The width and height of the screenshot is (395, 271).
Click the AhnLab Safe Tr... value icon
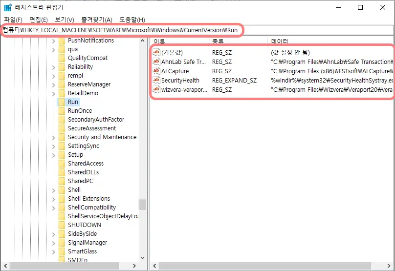156,62
